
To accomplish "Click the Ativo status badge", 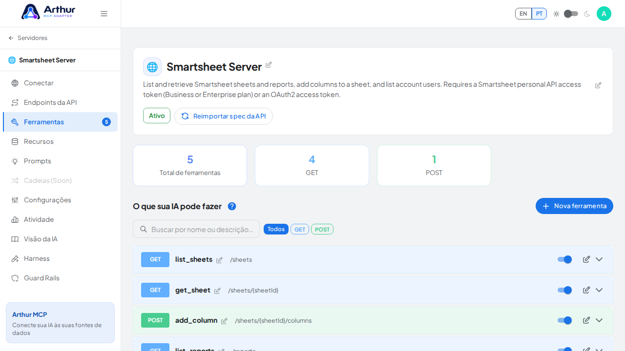I will tap(157, 116).
